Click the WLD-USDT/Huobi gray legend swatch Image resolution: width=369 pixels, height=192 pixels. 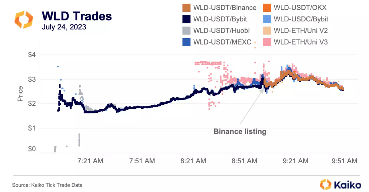186,30
